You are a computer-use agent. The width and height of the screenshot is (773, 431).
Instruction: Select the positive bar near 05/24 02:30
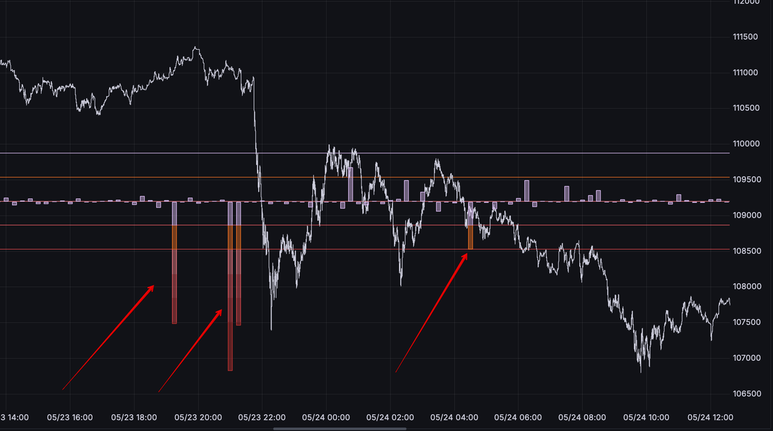[x=406, y=191]
